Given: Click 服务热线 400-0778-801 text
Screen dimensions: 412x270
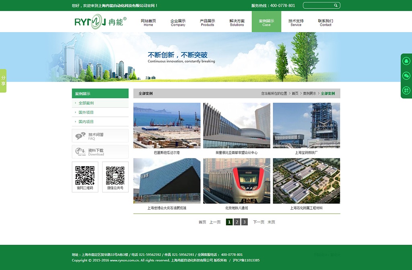Looking at the screenshot, I should [273, 6].
